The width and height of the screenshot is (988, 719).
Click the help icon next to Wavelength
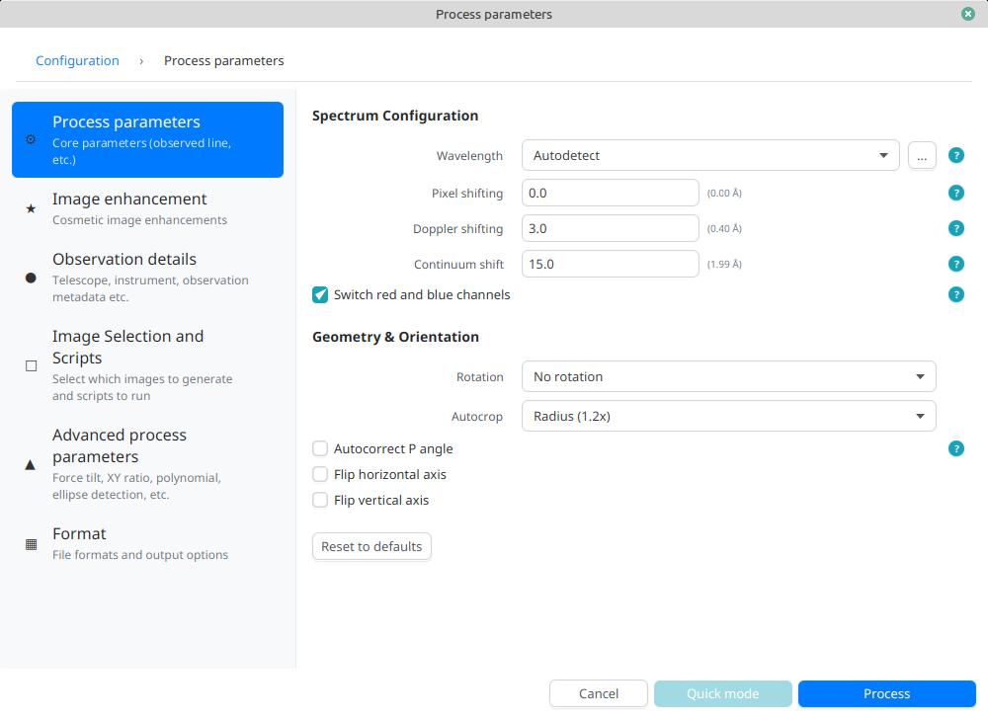pos(955,155)
